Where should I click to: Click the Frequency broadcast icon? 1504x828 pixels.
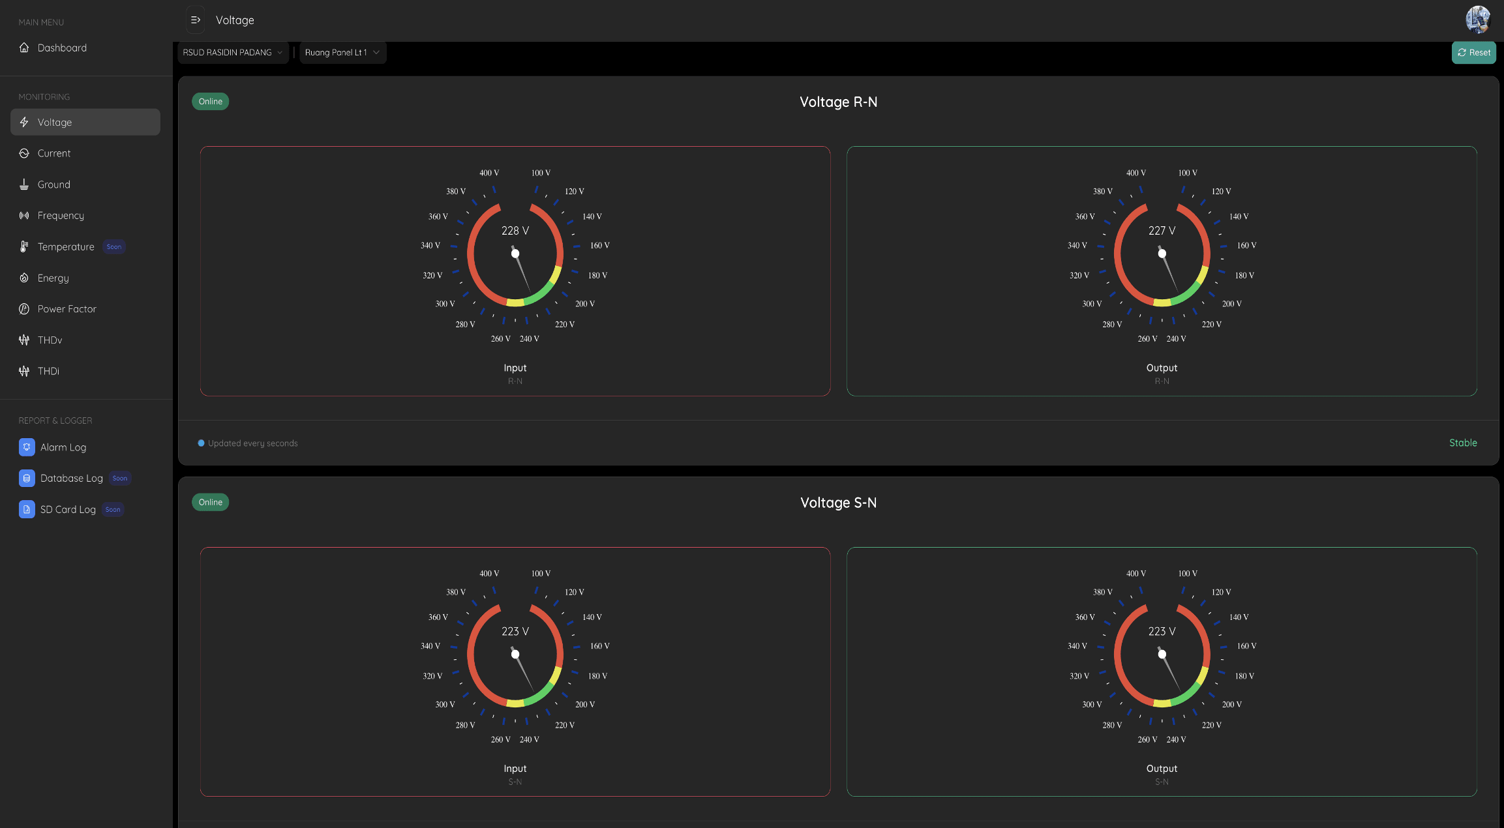[24, 215]
